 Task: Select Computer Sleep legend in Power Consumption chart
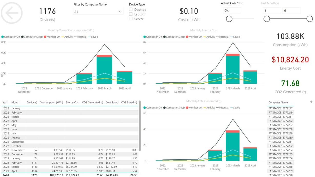coord(32,37)
